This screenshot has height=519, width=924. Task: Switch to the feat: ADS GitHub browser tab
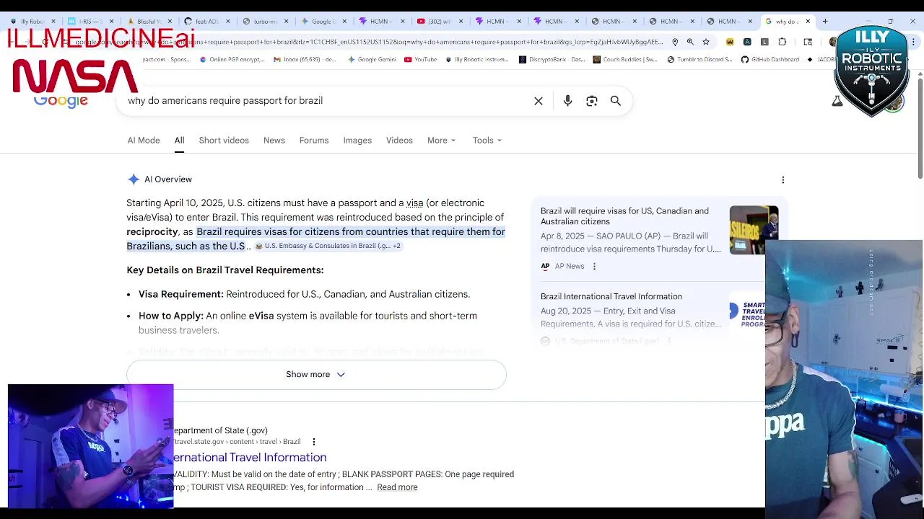click(206, 21)
